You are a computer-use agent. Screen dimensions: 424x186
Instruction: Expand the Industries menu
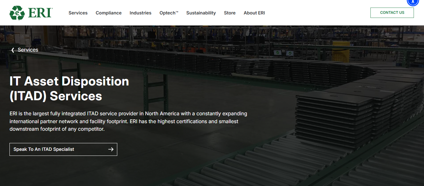point(140,13)
